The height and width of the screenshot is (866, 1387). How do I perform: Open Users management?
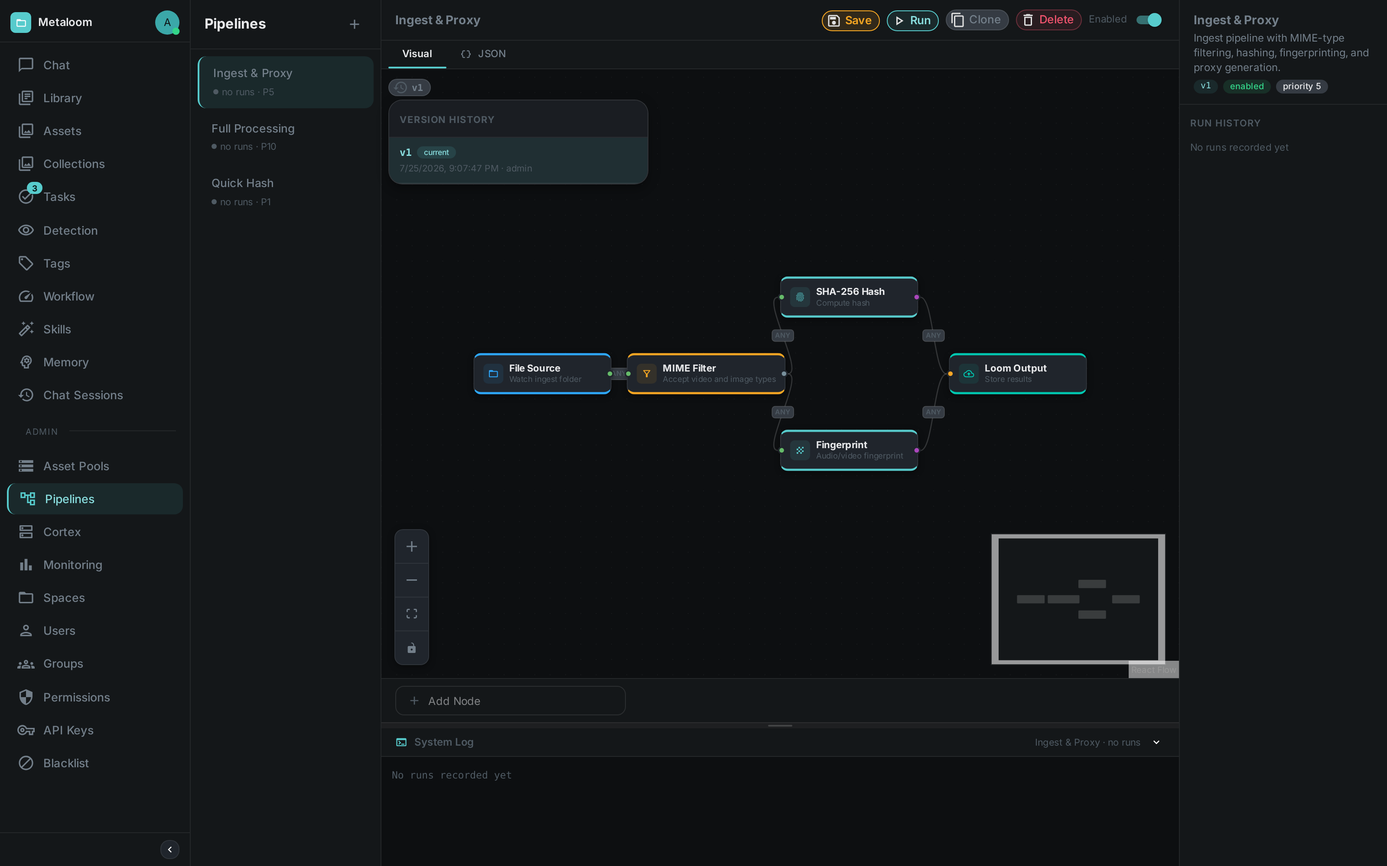tap(94, 630)
